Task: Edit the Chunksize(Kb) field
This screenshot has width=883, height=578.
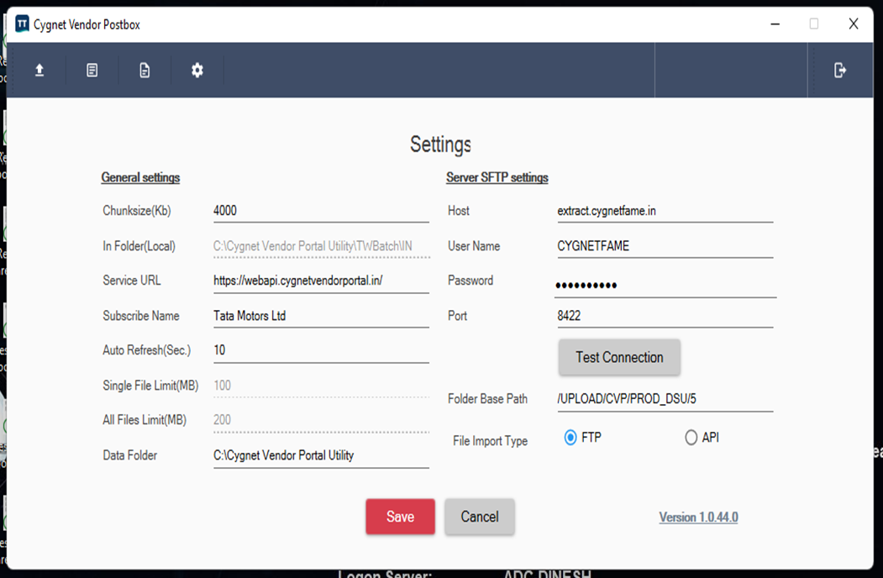Action: [321, 211]
